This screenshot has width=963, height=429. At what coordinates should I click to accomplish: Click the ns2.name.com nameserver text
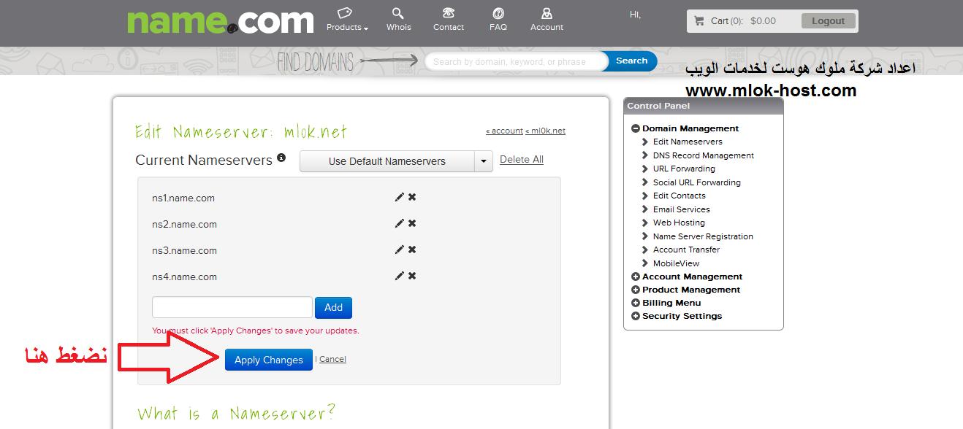[x=184, y=224]
